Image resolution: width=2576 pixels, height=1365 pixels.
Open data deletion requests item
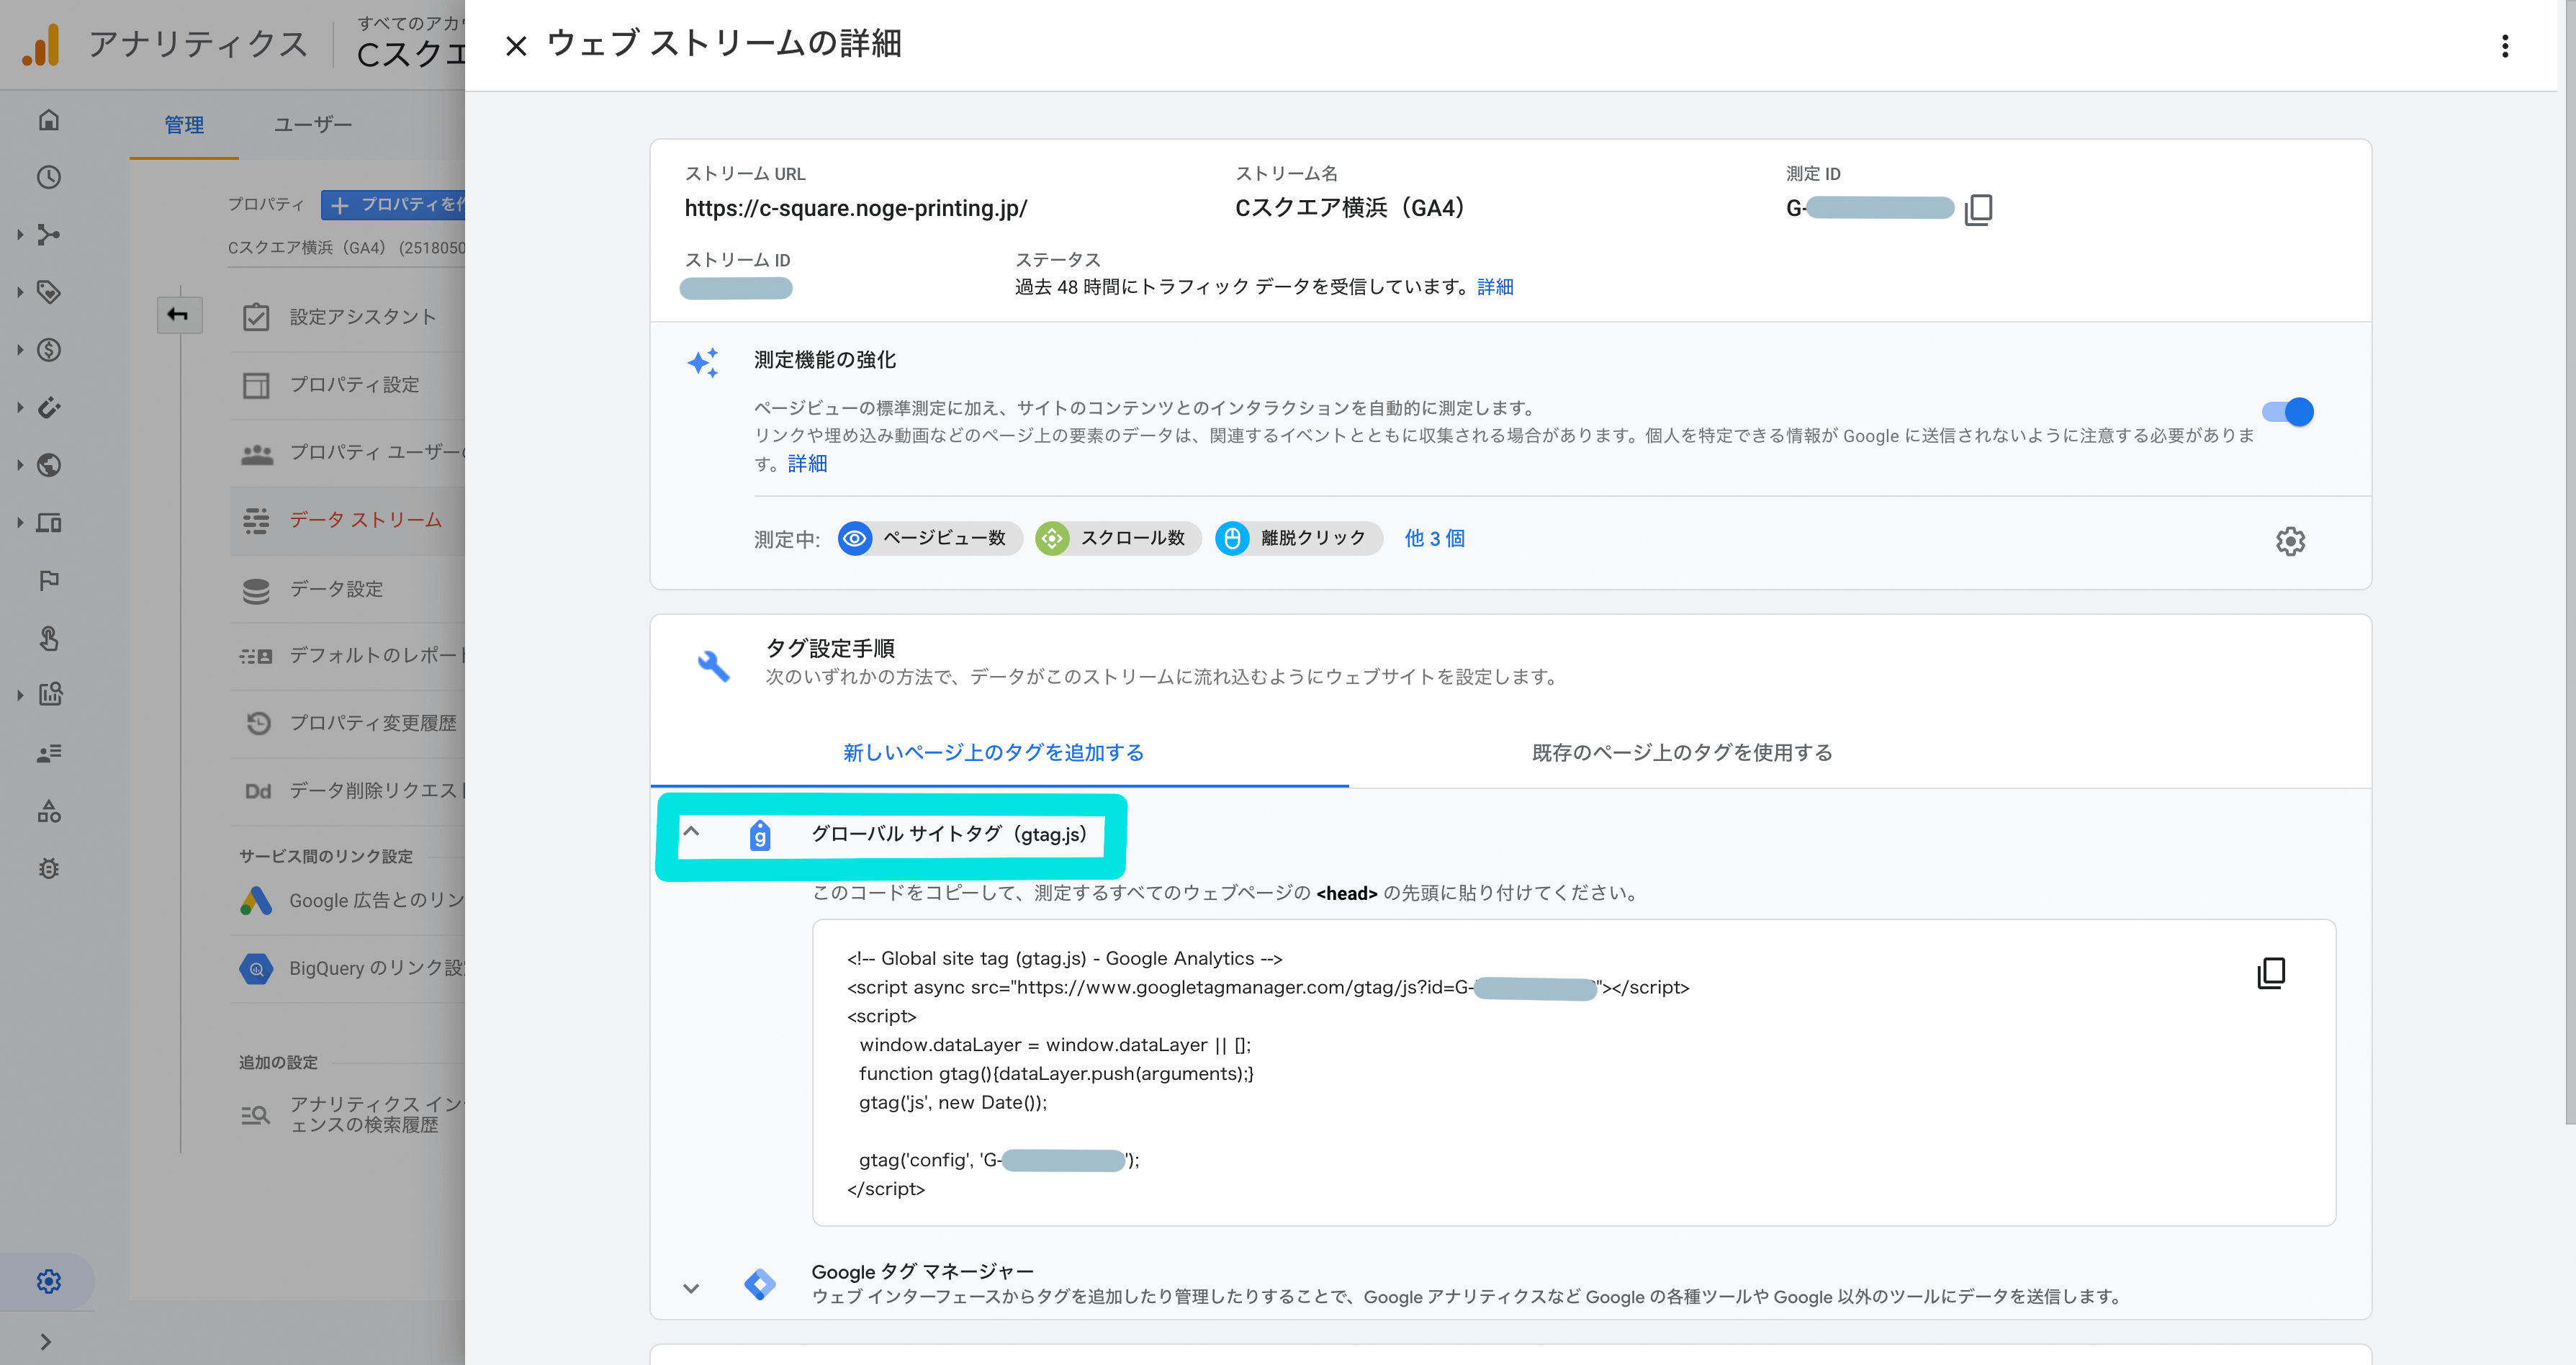tap(348, 791)
